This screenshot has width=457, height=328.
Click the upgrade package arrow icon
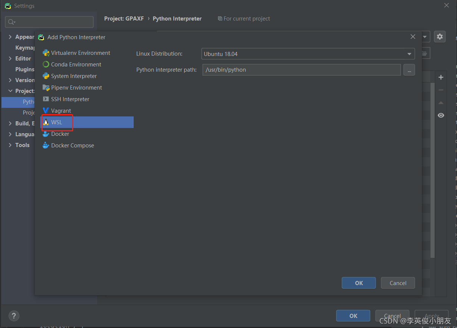441,103
